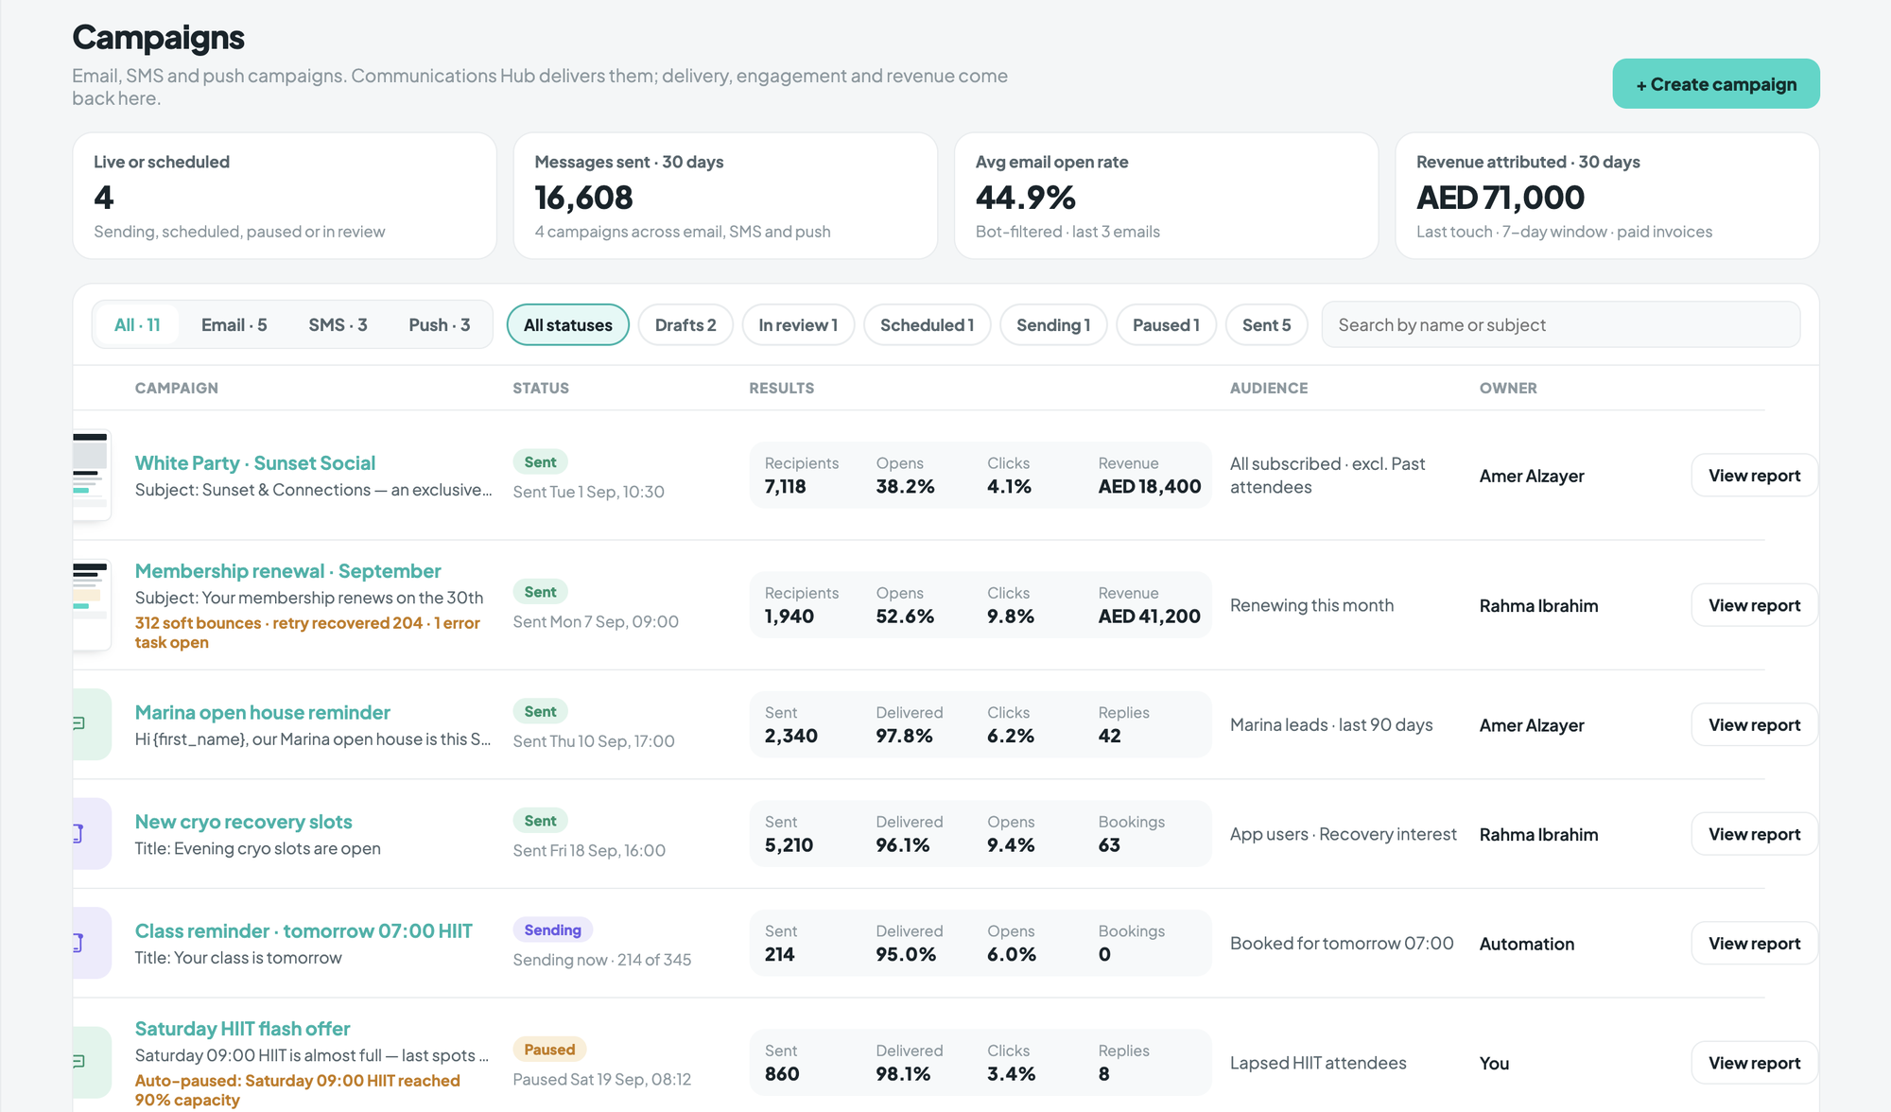
Task: Click the Sending status badge
Action: (x=552, y=930)
